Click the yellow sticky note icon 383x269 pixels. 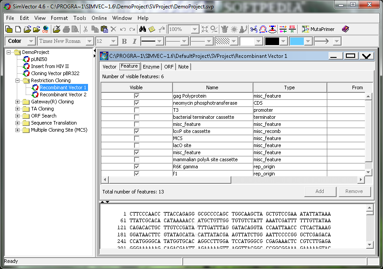pyautogui.click(x=152, y=29)
